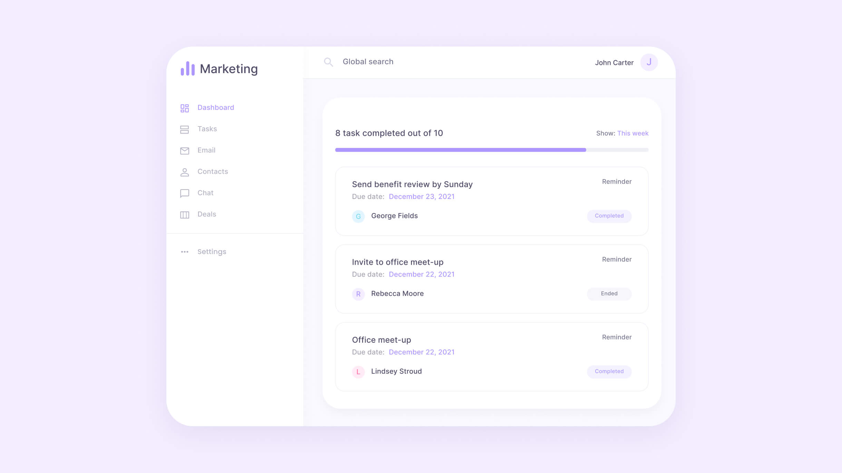Viewport: 842px width, 473px height.
Task: Open the December 23, 2021 due date link
Action: 422,197
